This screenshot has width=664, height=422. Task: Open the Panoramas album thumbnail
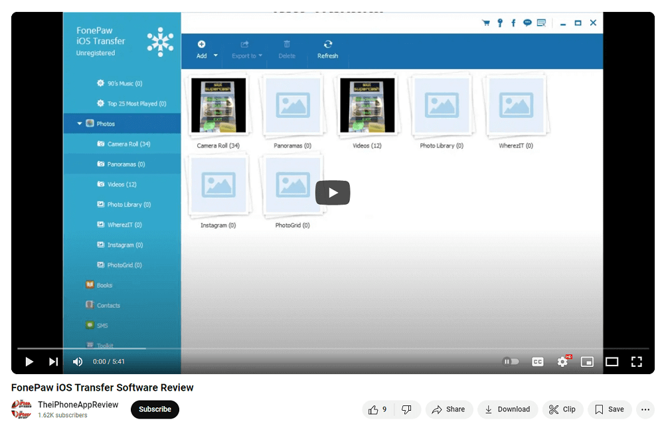click(293, 105)
